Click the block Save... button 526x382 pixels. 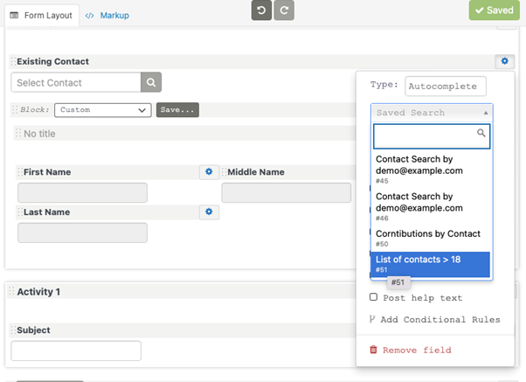(x=177, y=110)
